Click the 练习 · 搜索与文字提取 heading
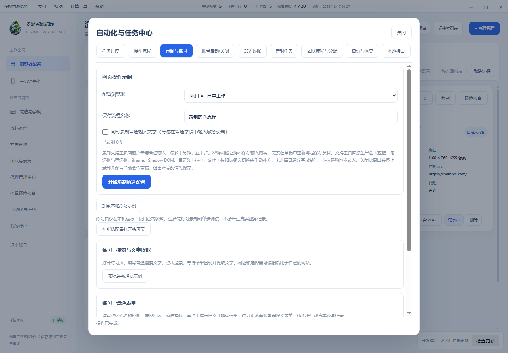 point(127,250)
